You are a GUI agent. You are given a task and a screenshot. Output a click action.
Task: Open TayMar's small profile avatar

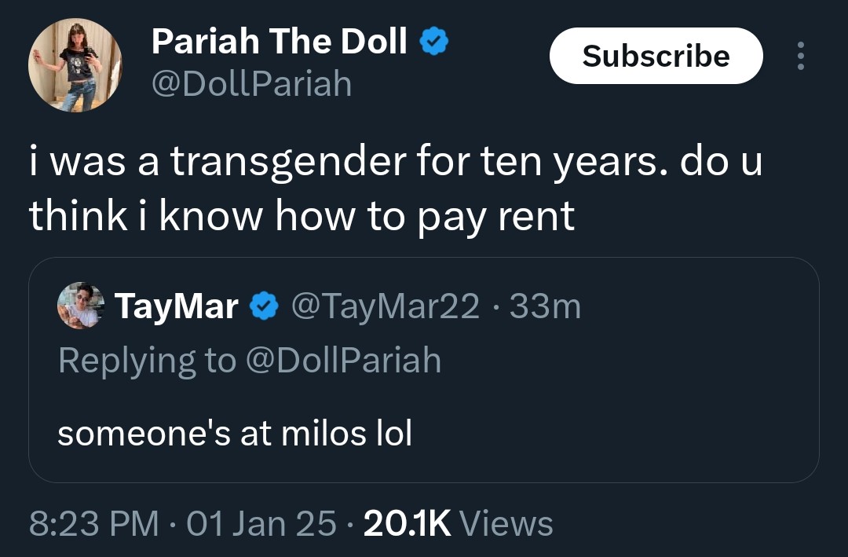click(x=81, y=306)
